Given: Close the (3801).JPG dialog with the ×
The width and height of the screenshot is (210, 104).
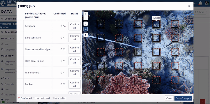Looking at the screenshot, I should click(x=189, y=6).
